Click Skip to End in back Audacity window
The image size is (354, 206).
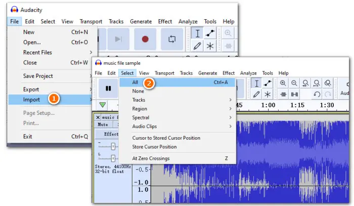pyautogui.click(x=118, y=39)
